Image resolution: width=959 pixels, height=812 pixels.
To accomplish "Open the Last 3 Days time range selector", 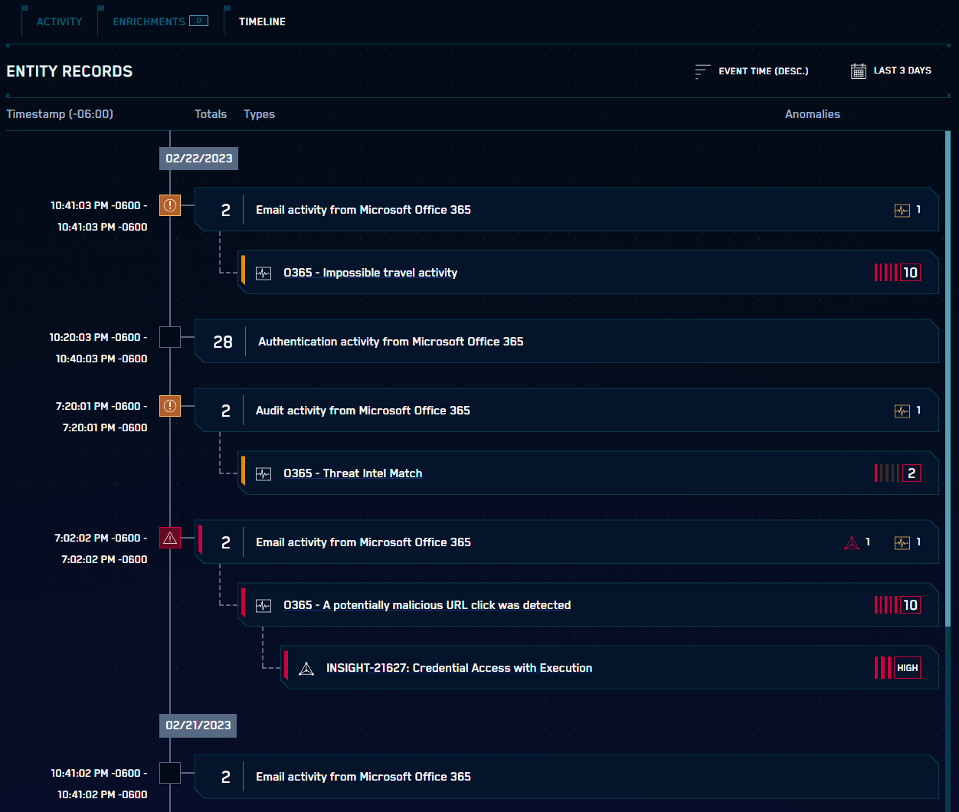I will click(902, 70).
